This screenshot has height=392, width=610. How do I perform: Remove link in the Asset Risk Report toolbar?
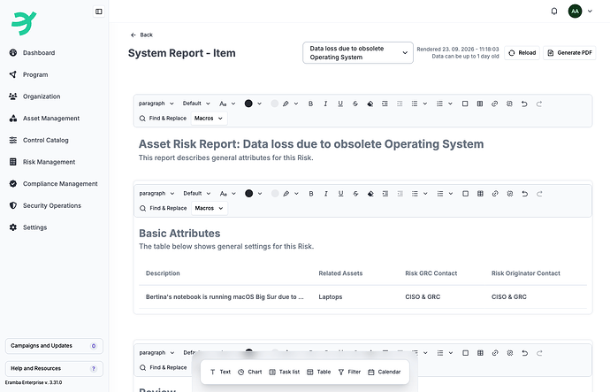coord(509,104)
